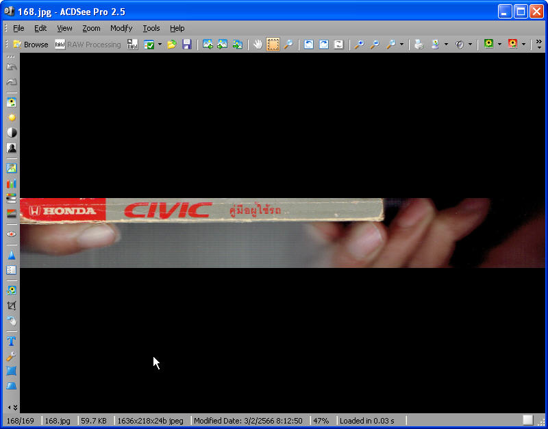Open the sunflower Auto Levels tool

pyautogui.click(x=11, y=102)
